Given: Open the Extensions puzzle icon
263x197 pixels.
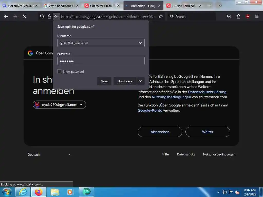Looking at the screenshot, I should click(238, 17).
